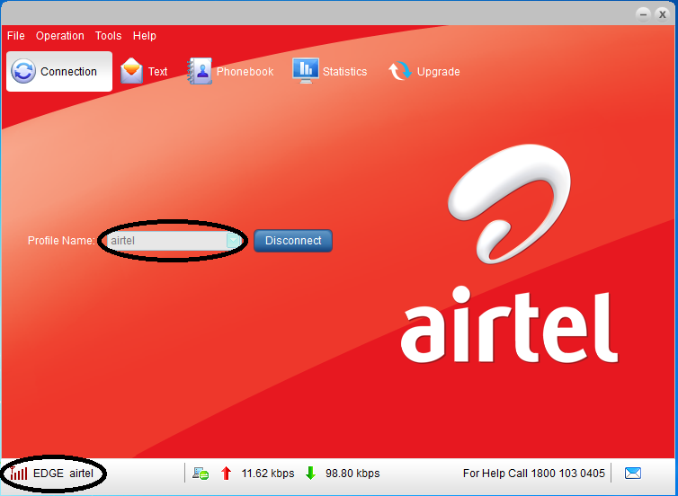Show the Statistics tab
This screenshot has width=678, height=496.
pos(329,71)
